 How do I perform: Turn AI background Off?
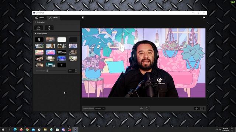click(39, 40)
